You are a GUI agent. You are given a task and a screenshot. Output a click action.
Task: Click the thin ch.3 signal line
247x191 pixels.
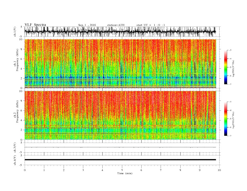tap(120, 147)
